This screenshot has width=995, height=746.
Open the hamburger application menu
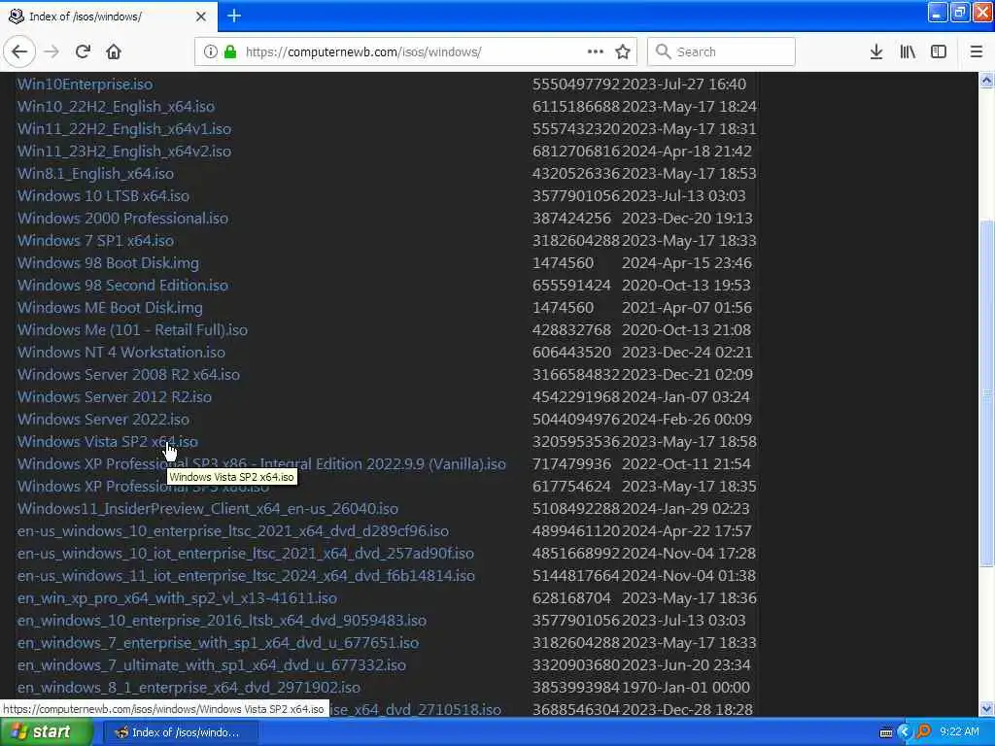977,51
